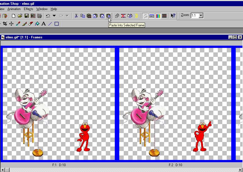
Task: Click the F:1 D:10 frame label
Action: pos(59,165)
